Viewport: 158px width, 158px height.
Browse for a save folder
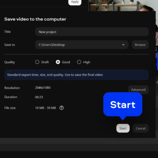[x=140, y=45]
